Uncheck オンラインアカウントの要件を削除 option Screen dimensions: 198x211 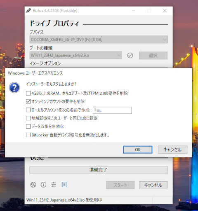(x=28, y=101)
